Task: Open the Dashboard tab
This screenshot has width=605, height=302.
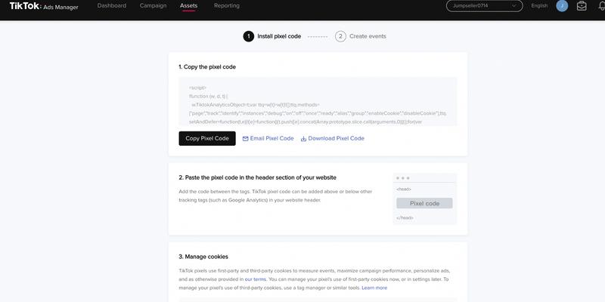Action: tap(112, 6)
